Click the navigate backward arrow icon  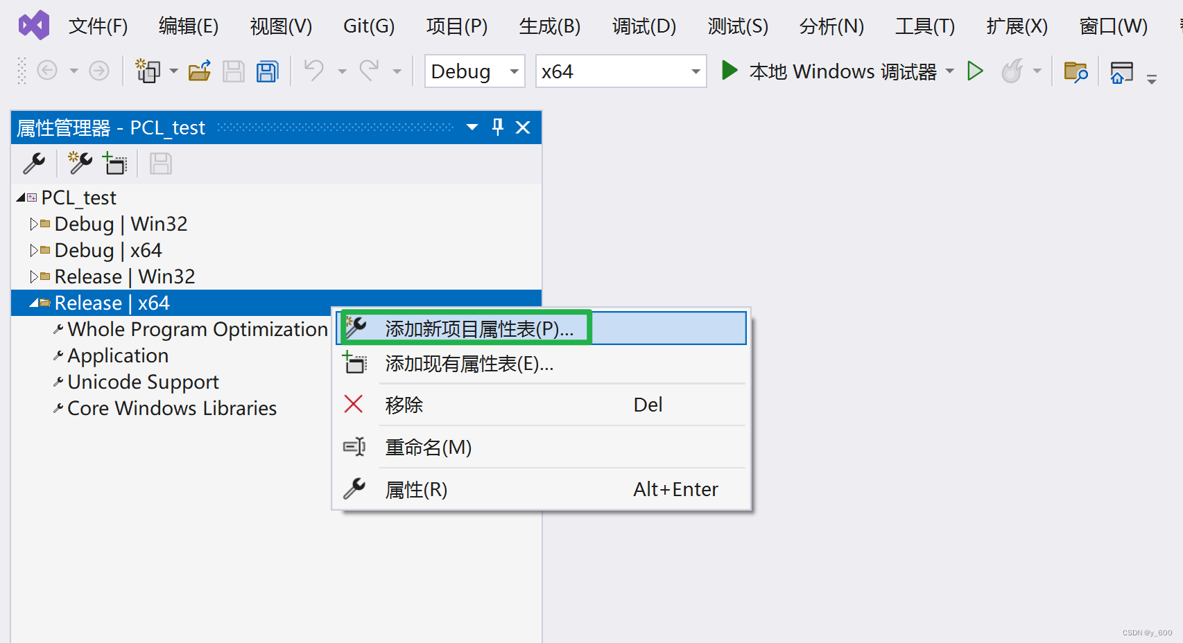47,71
